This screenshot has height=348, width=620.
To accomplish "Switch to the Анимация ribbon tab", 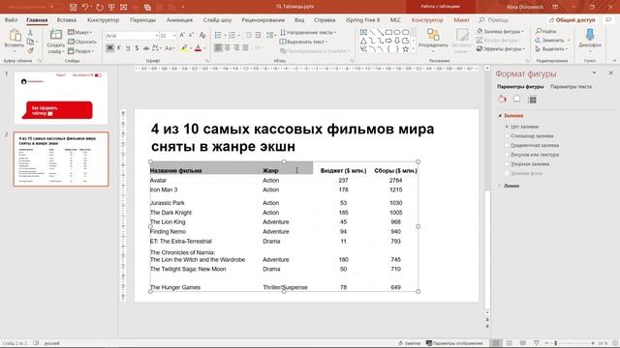I will coord(179,19).
